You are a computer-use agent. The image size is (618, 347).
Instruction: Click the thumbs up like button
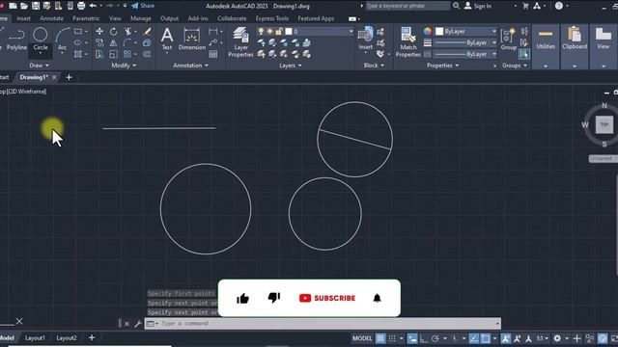(242, 299)
